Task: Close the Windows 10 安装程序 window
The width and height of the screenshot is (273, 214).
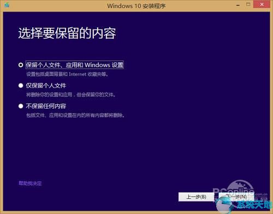Action: [x=262, y=4]
